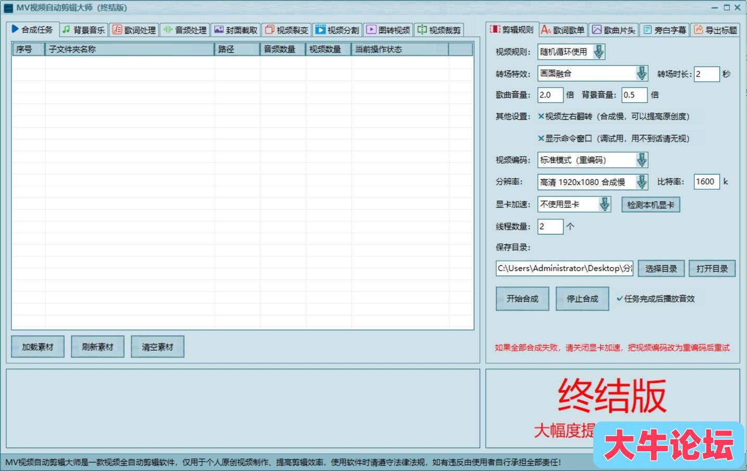Expand the 显卡加速 dropdown arrow

point(604,204)
